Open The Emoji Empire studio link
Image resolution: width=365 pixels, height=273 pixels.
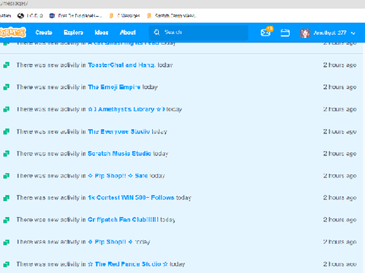click(114, 87)
